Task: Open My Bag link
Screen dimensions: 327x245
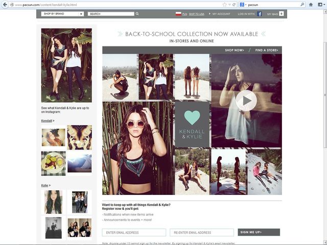Action: [272, 14]
